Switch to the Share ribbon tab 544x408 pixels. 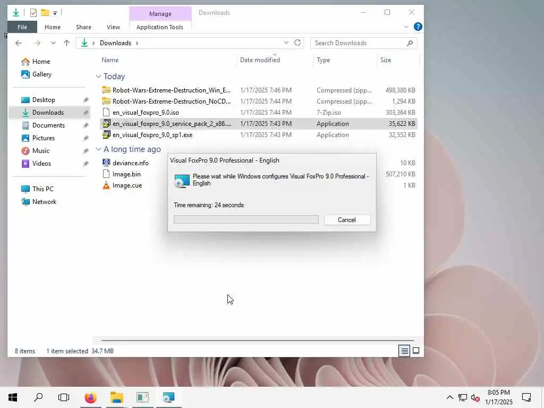tap(83, 27)
